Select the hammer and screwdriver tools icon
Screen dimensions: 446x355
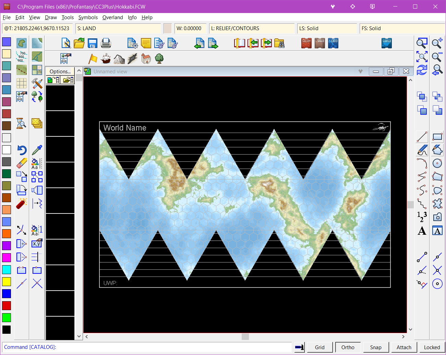tap(37, 83)
